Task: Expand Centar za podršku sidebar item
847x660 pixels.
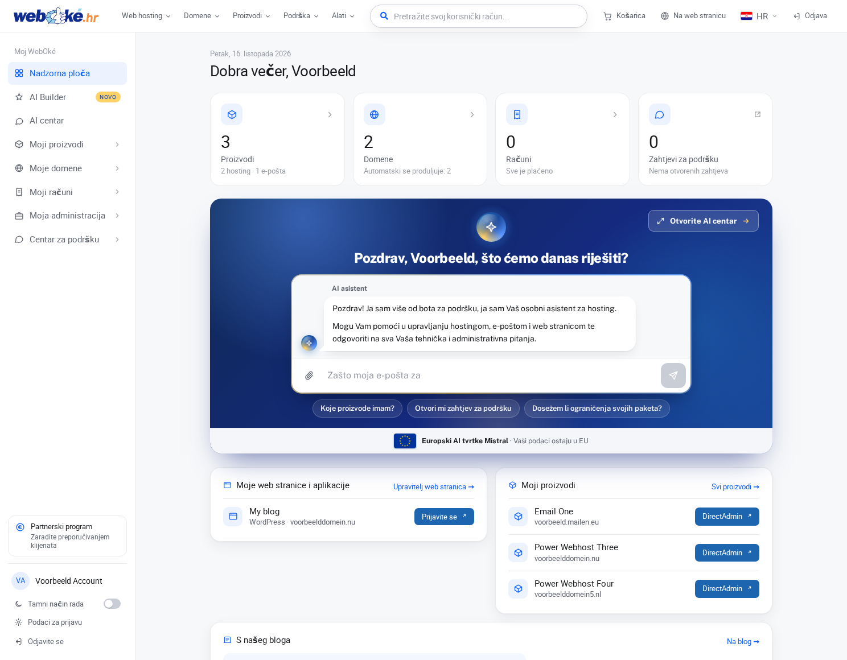Action: point(67,240)
